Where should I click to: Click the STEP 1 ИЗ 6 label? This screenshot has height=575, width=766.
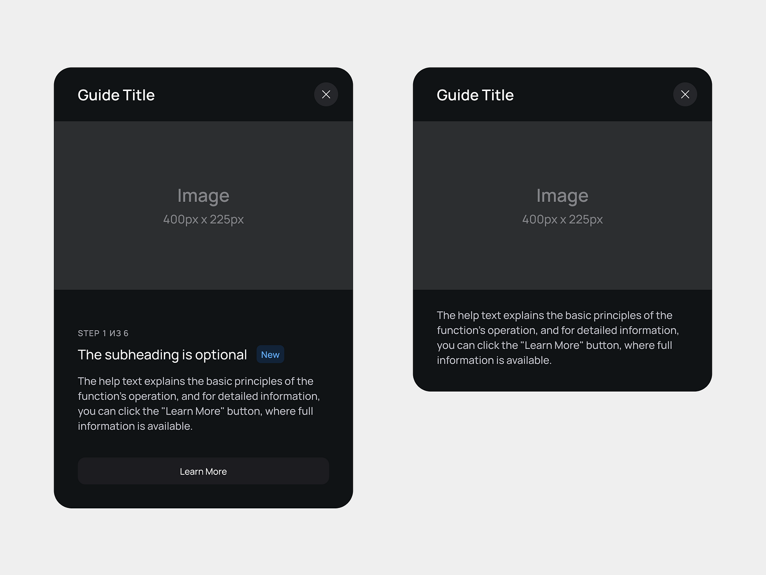tap(103, 333)
